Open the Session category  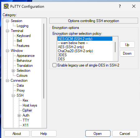(x=16, y=21)
